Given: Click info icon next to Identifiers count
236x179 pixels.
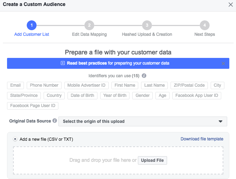Looking at the screenshot, I should click(x=144, y=76).
